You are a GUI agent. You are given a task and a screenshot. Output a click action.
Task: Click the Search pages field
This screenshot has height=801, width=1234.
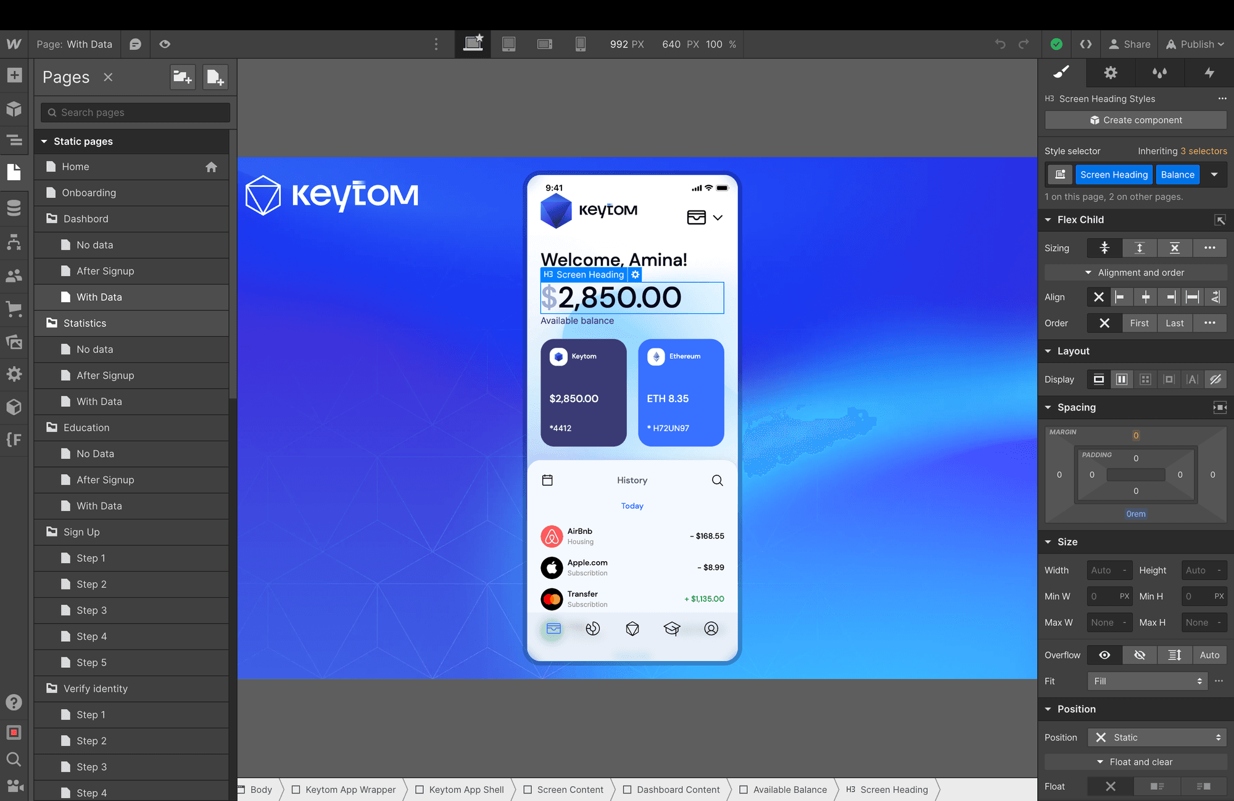click(x=136, y=112)
